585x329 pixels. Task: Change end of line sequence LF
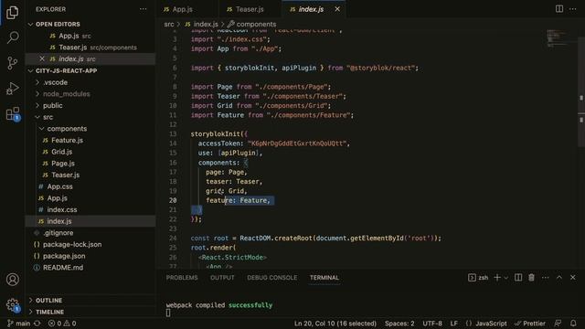[453, 324]
